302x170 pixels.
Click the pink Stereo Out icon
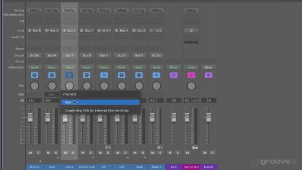coord(191,75)
